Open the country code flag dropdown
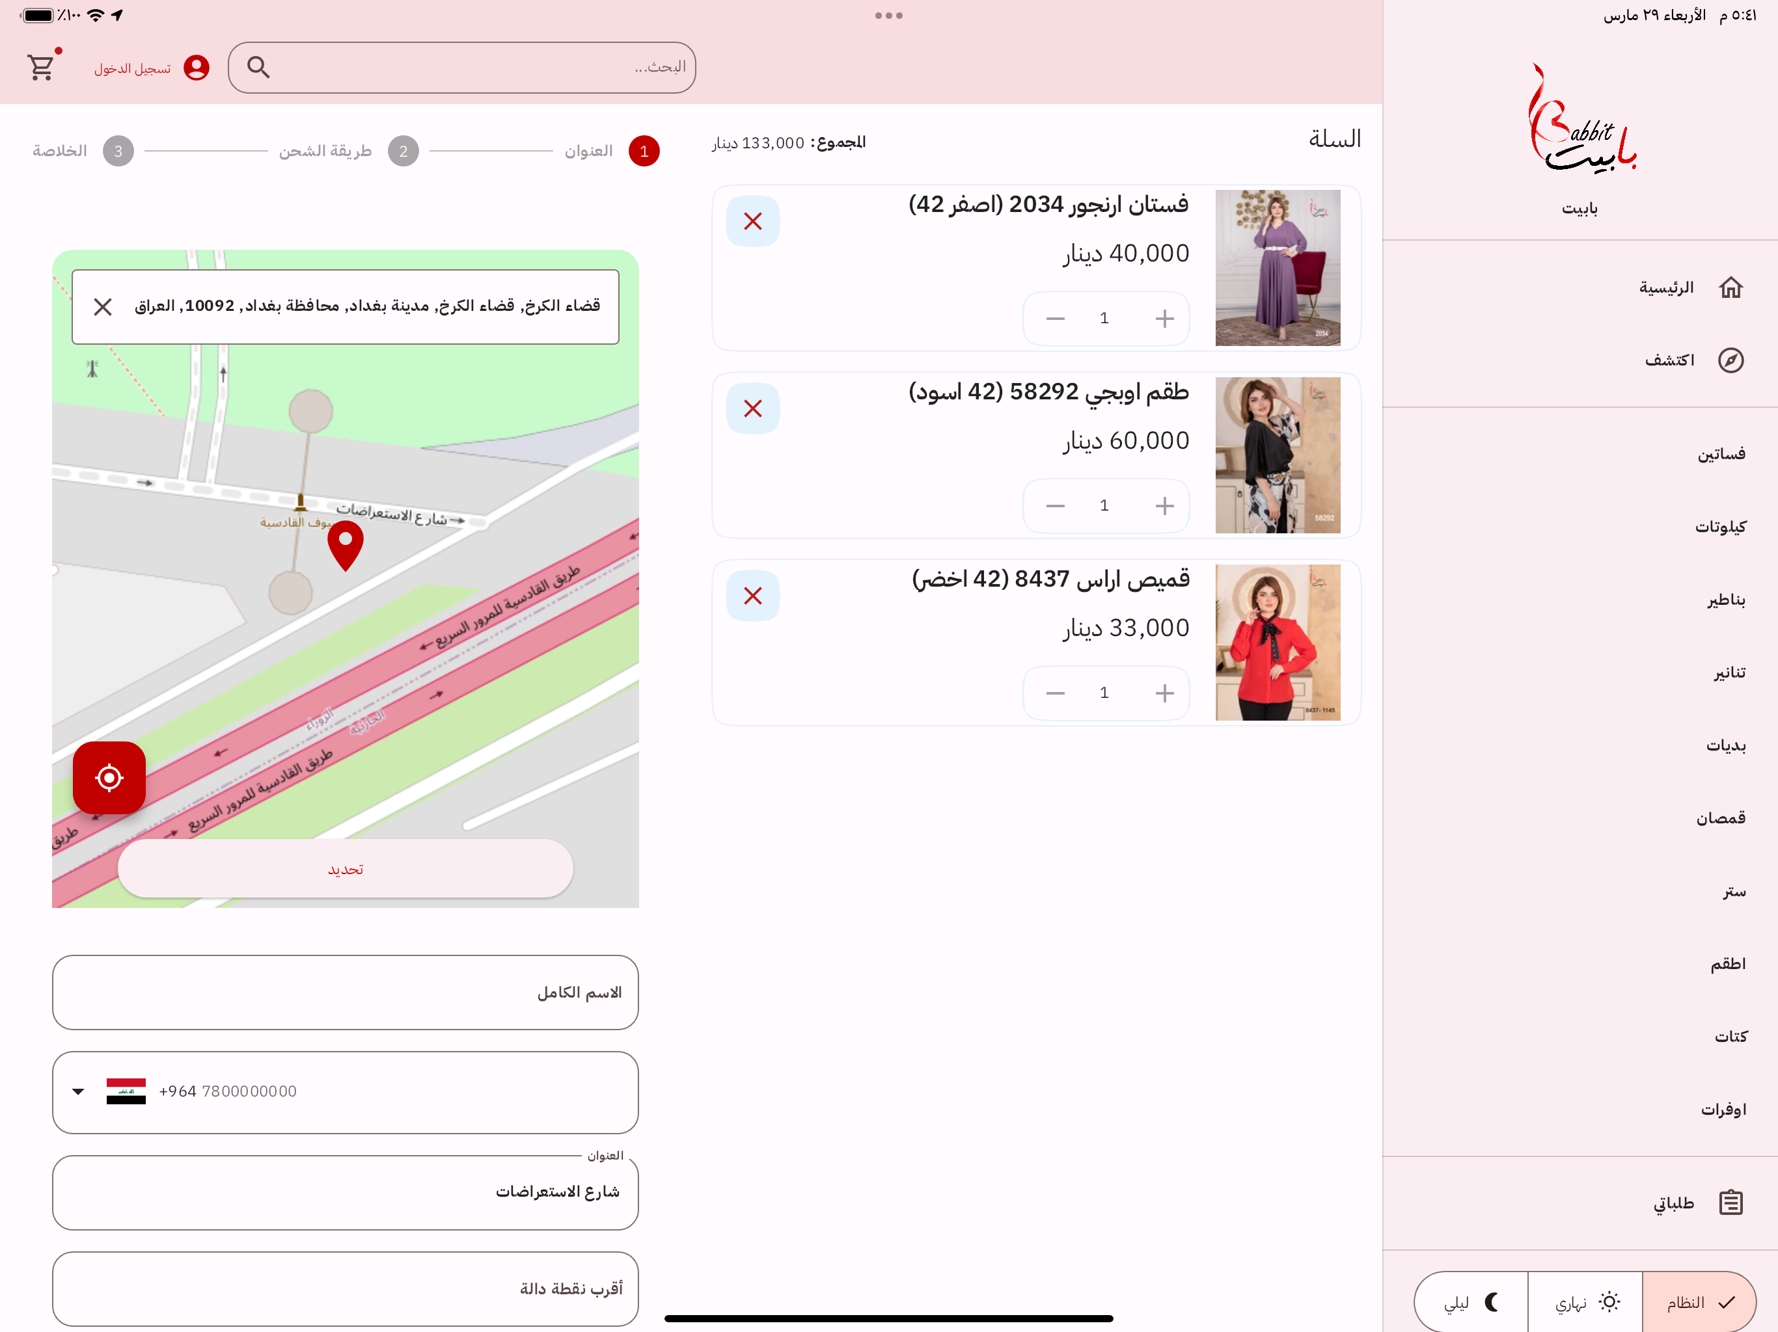1778x1332 pixels. coord(109,1092)
